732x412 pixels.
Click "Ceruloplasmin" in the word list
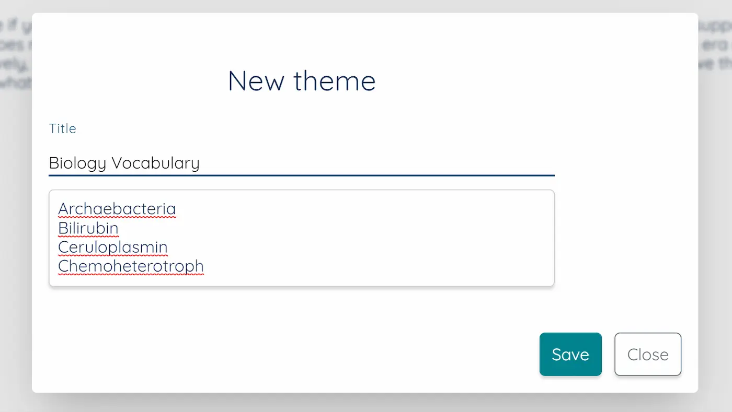tap(112, 246)
